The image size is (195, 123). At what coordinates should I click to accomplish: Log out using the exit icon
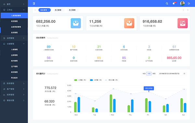pyautogui.click(x=189, y=4)
